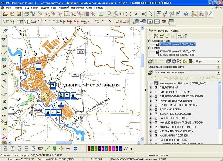This screenshot has width=223, height=161.
Task: Open the Задачи menu
Action: pyautogui.click(x=45, y=8)
